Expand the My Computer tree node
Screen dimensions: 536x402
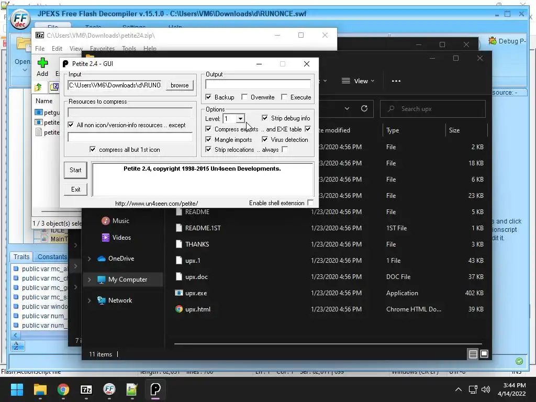coord(89,280)
